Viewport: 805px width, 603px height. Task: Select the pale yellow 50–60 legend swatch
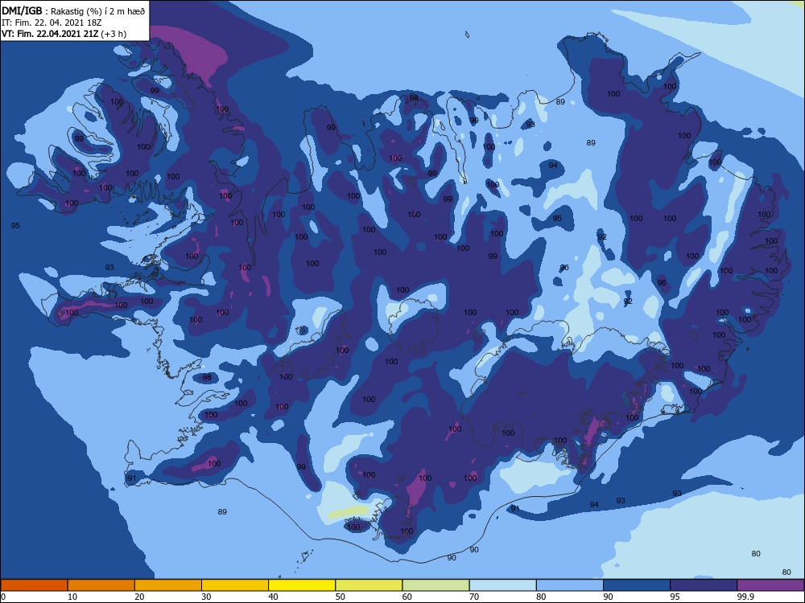tap(369, 585)
